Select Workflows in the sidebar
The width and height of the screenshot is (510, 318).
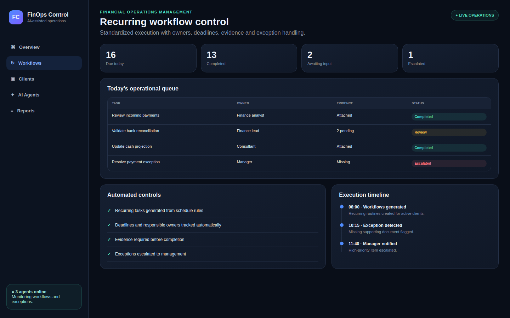click(44, 63)
